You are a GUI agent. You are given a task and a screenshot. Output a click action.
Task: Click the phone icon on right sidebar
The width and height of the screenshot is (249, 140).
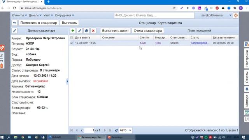(247, 119)
